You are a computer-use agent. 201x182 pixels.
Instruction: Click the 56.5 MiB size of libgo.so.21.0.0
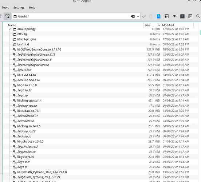(x=154, y=86)
